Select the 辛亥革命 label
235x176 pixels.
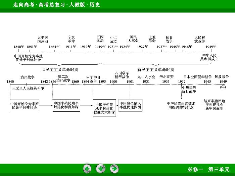point(71,39)
